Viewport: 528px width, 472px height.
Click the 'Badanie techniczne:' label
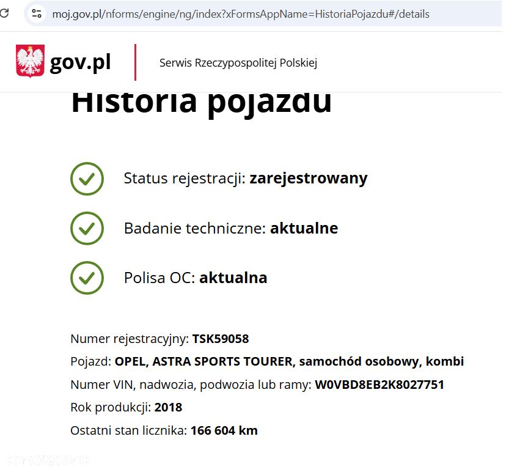tap(196, 228)
